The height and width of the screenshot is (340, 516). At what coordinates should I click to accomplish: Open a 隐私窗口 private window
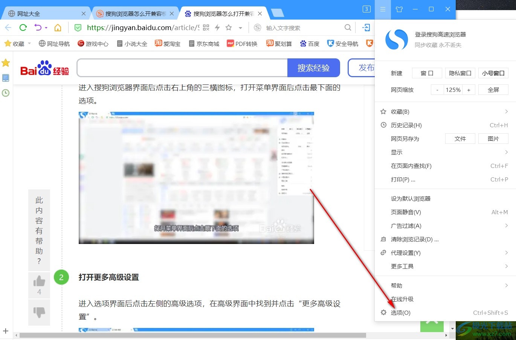(x=460, y=73)
